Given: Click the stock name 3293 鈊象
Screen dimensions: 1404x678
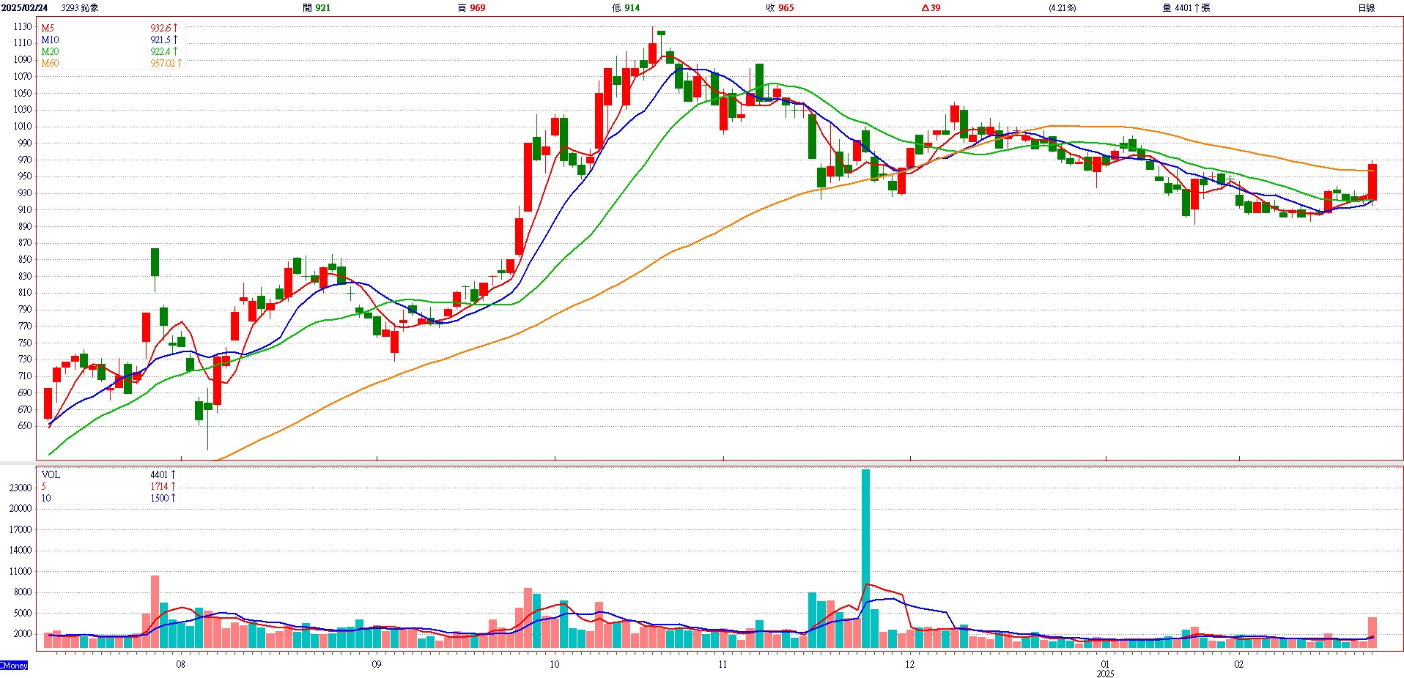Looking at the screenshot, I should (x=80, y=8).
